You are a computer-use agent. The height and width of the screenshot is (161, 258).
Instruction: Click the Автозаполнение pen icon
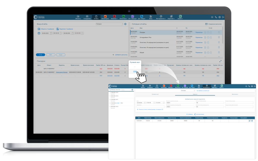pos(195,114)
